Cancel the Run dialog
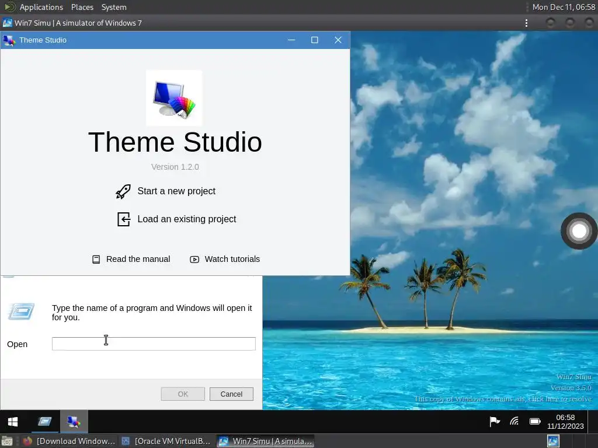 [231, 394]
